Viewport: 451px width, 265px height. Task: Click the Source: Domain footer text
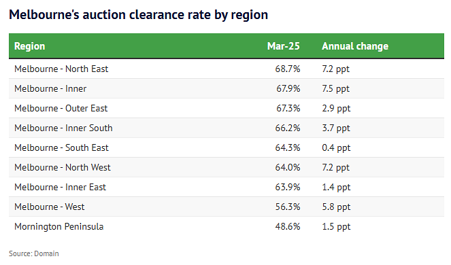click(x=34, y=253)
